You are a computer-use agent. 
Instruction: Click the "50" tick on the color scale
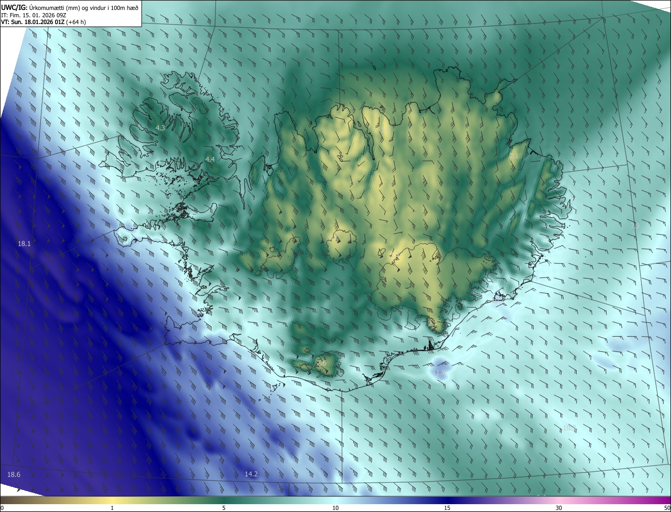[x=667, y=508]
